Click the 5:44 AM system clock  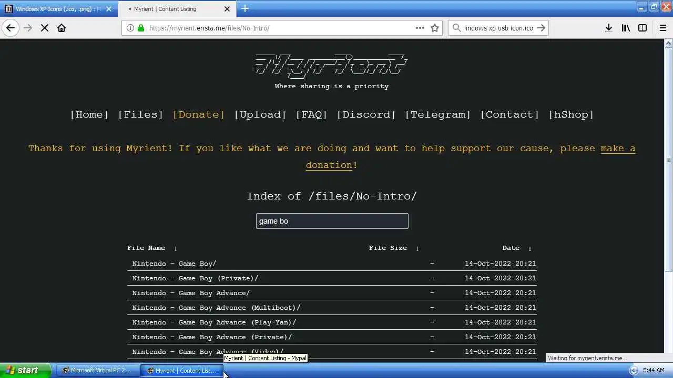pos(654,370)
